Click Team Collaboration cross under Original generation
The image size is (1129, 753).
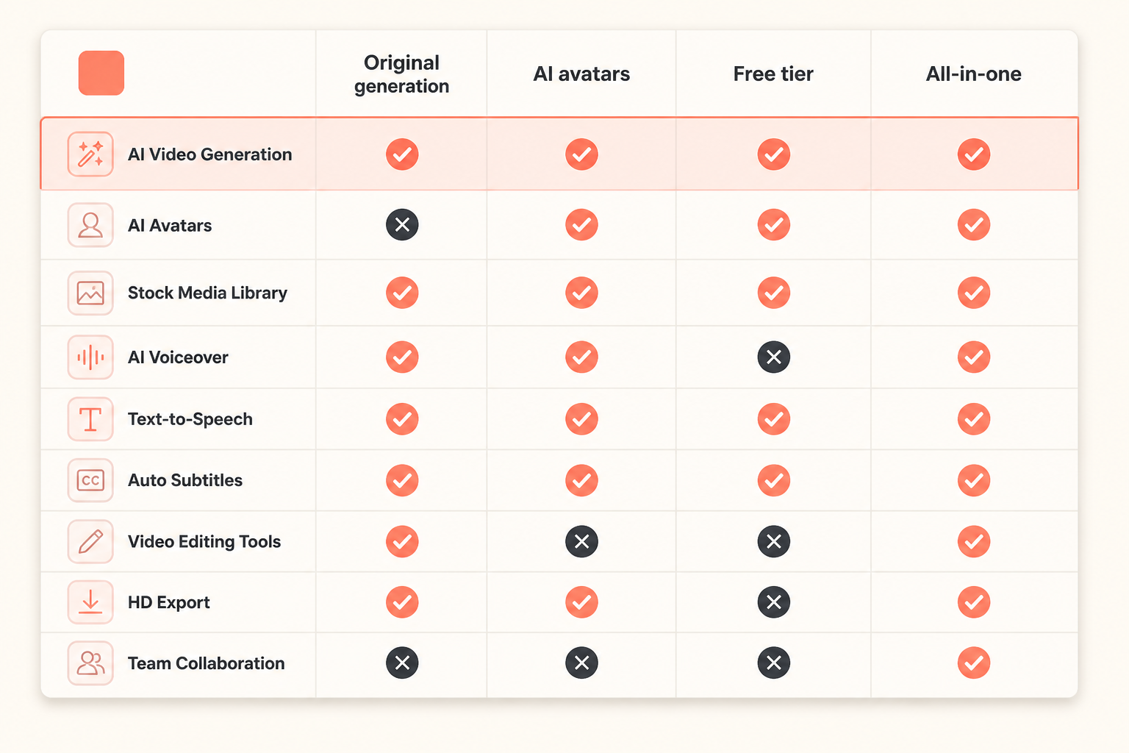[x=402, y=663]
